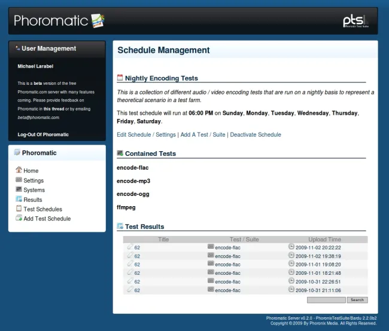Click clock icon beside 2009-11-02 20:22:22

[x=291, y=247]
